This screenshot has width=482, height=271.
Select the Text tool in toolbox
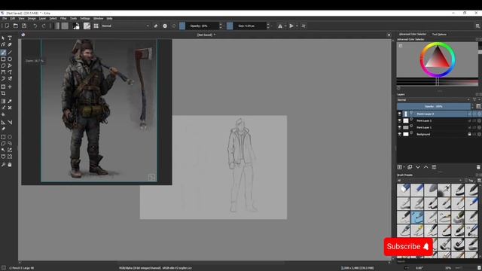click(10, 38)
